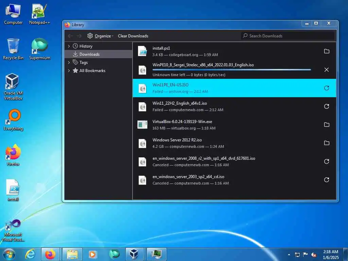Open containing folder for install.ps1
The width and height of the screenshot is (348, 261).
[327, 51]
